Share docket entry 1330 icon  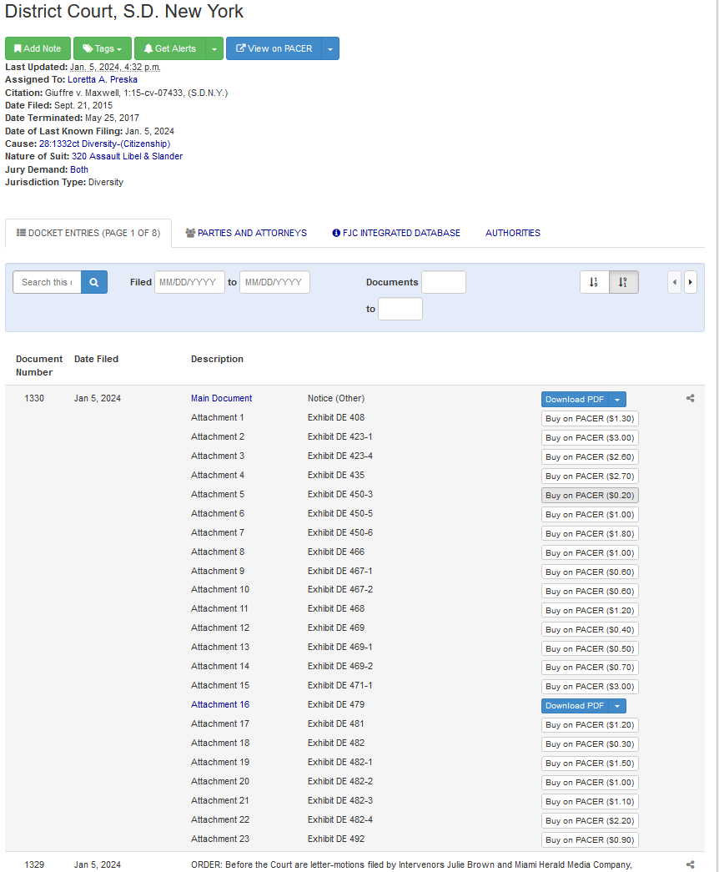tap(690, 398)
